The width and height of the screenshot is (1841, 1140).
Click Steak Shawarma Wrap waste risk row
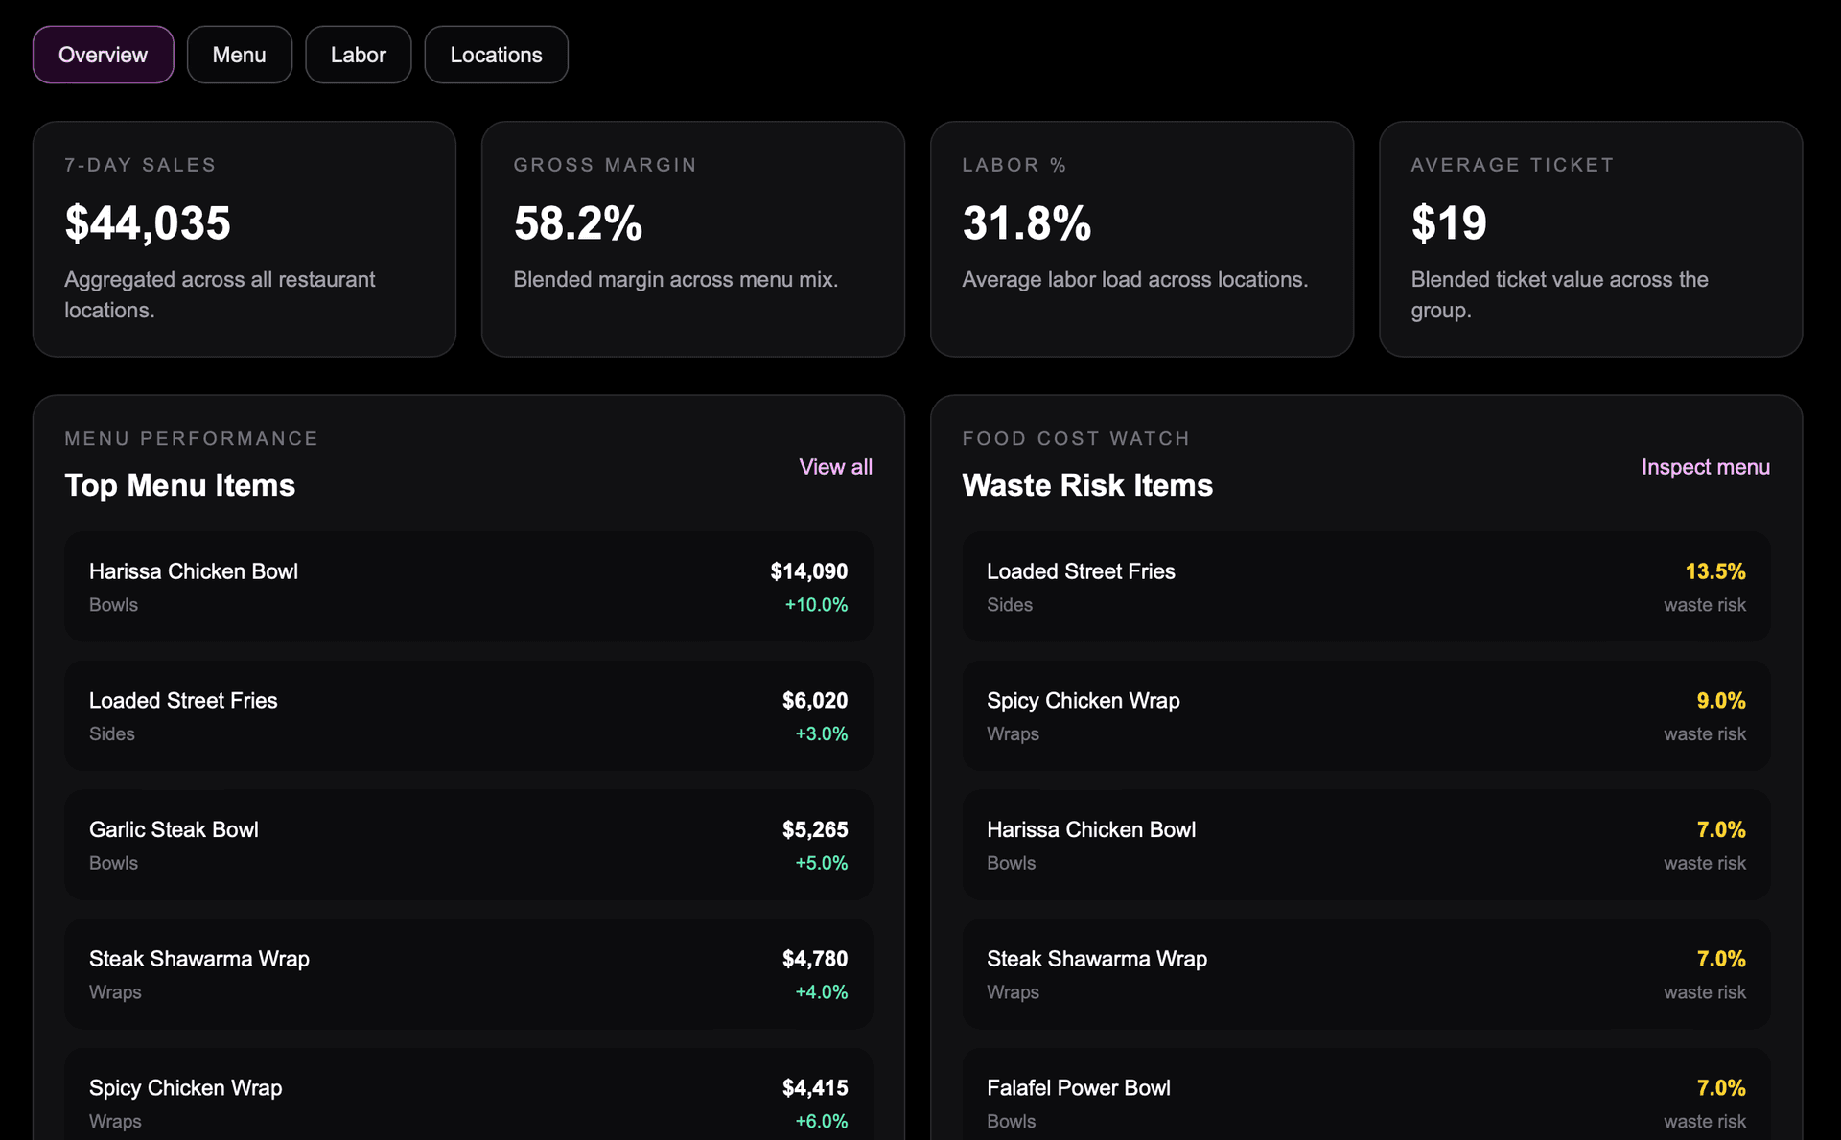pos(1366,974)
